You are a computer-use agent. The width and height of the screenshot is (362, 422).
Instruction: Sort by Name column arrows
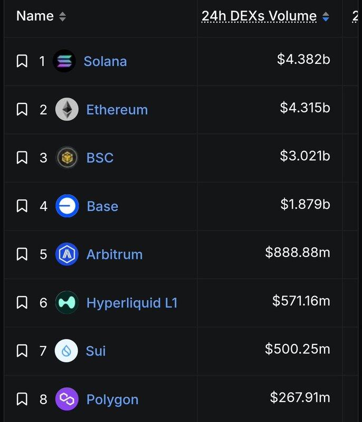click(x=63, y=16)
